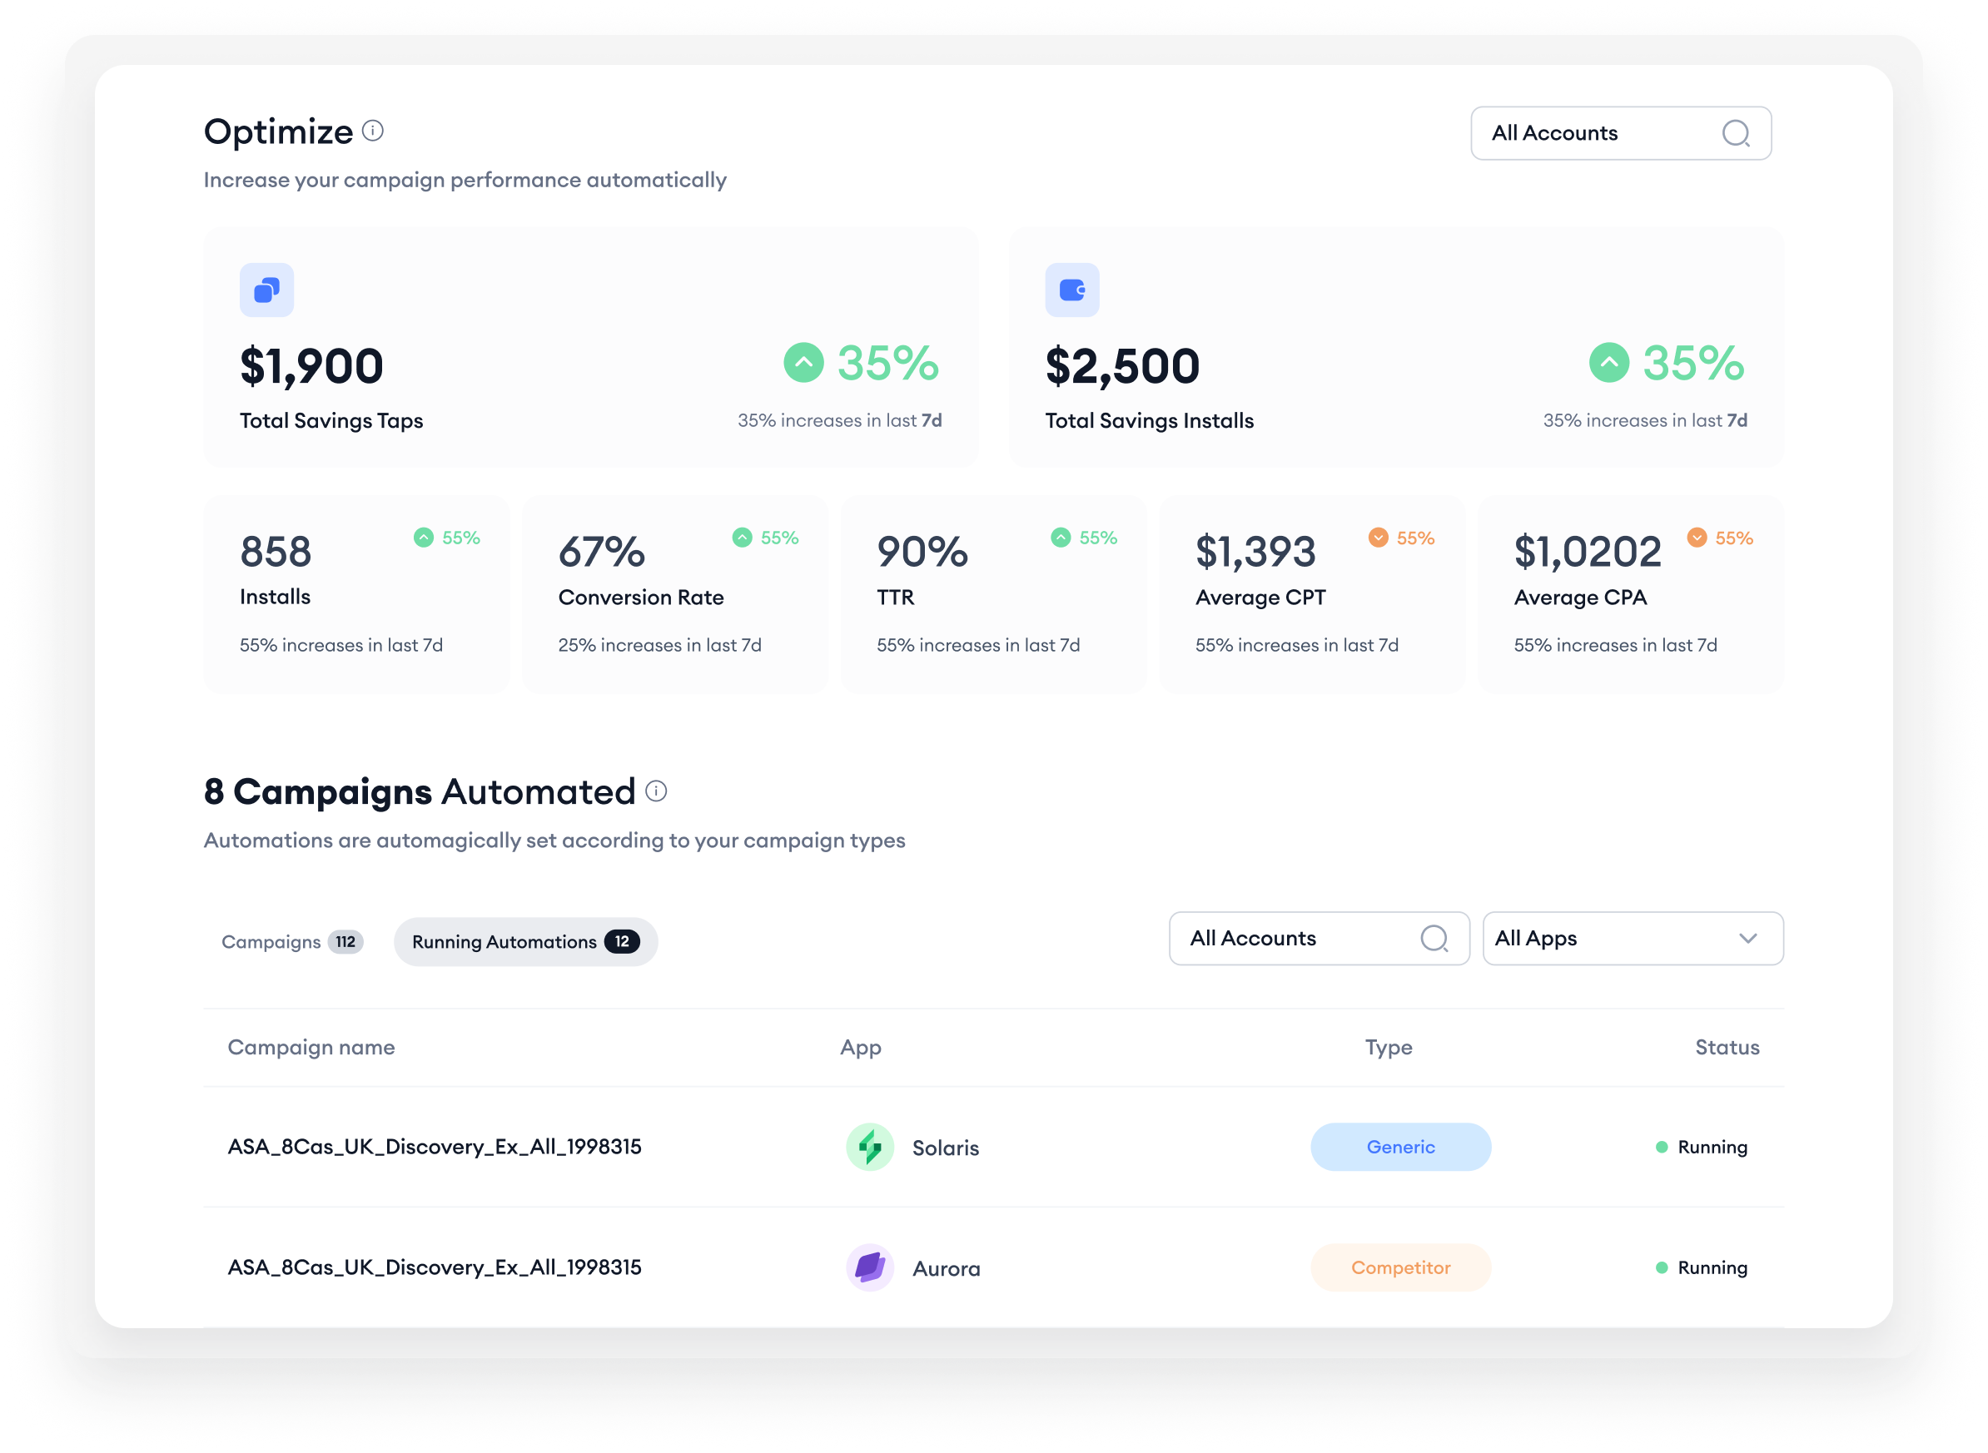Expand the top All Accounts selector

pyautogui.click(x=1621, y=133)
